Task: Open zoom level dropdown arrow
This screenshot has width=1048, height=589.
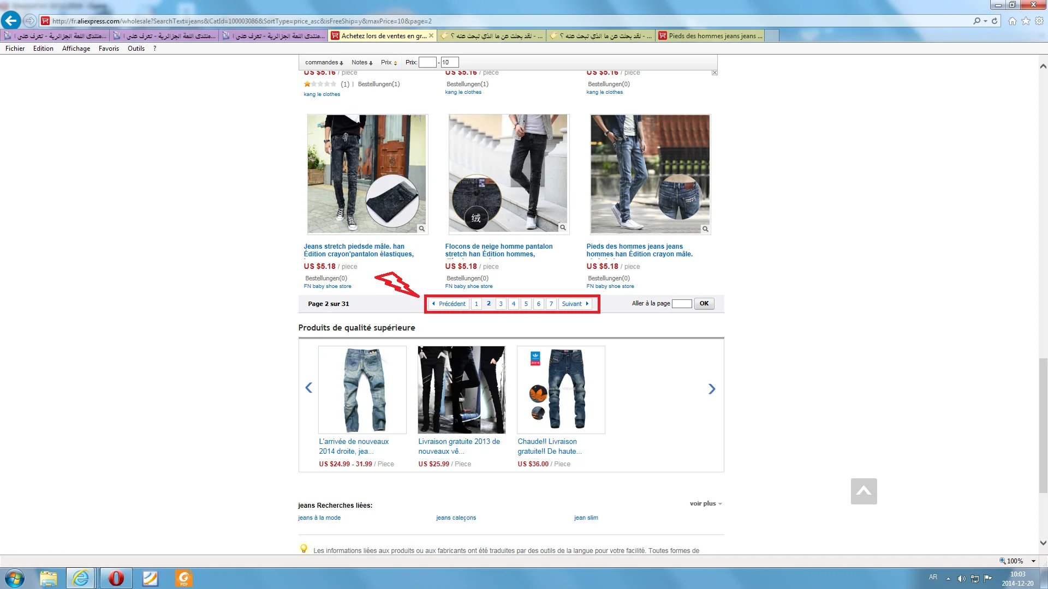Action: coord(1033,561)
